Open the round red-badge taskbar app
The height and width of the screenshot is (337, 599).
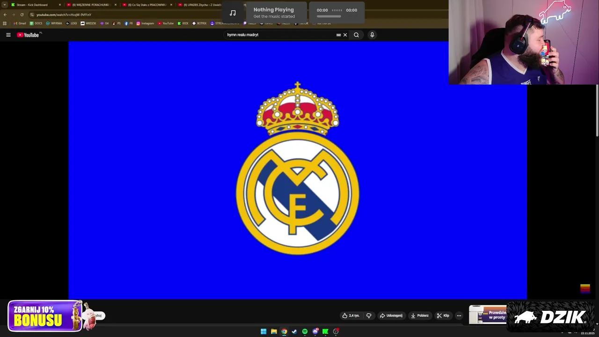point(336,331)
